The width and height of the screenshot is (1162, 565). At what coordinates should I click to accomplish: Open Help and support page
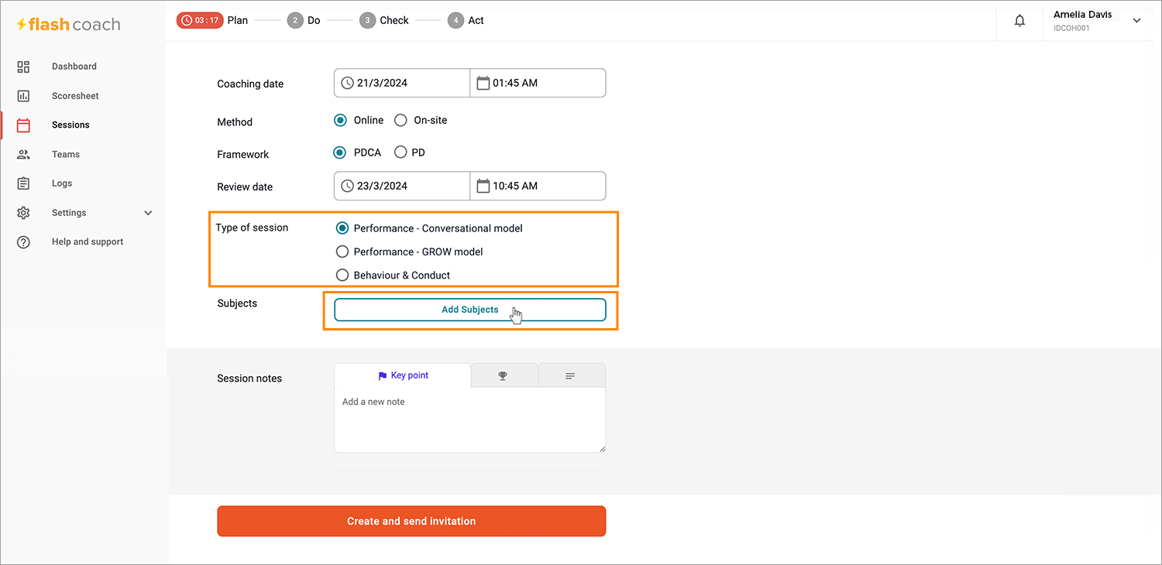[x=88, y=241]
